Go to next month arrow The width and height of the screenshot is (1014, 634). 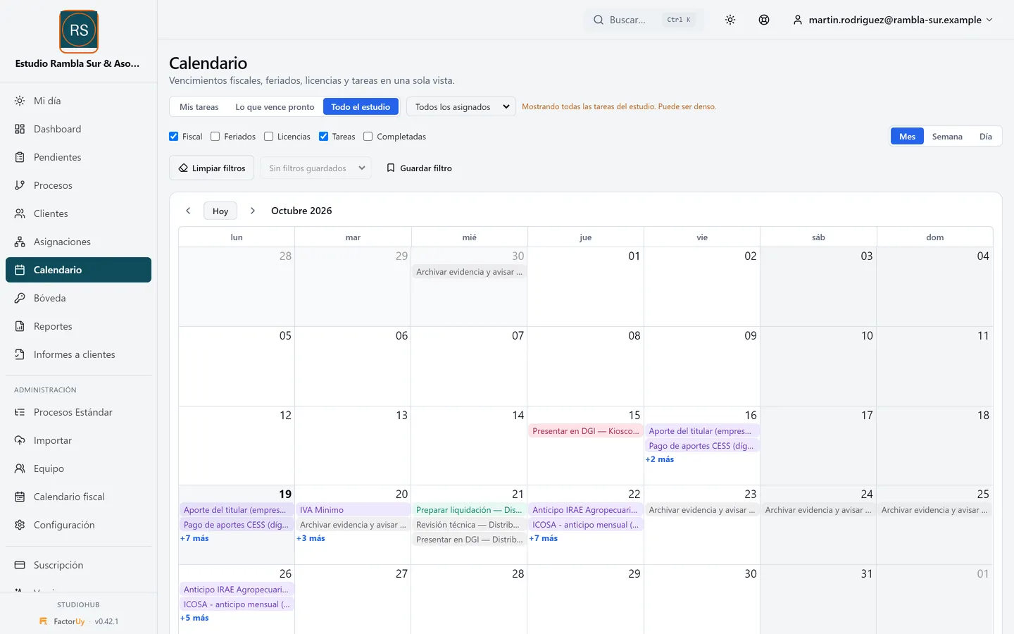pyautogui.click(x=253, y=211)
